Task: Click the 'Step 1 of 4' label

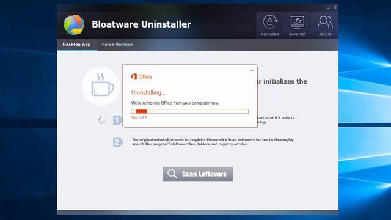Action: click(139, 117)
